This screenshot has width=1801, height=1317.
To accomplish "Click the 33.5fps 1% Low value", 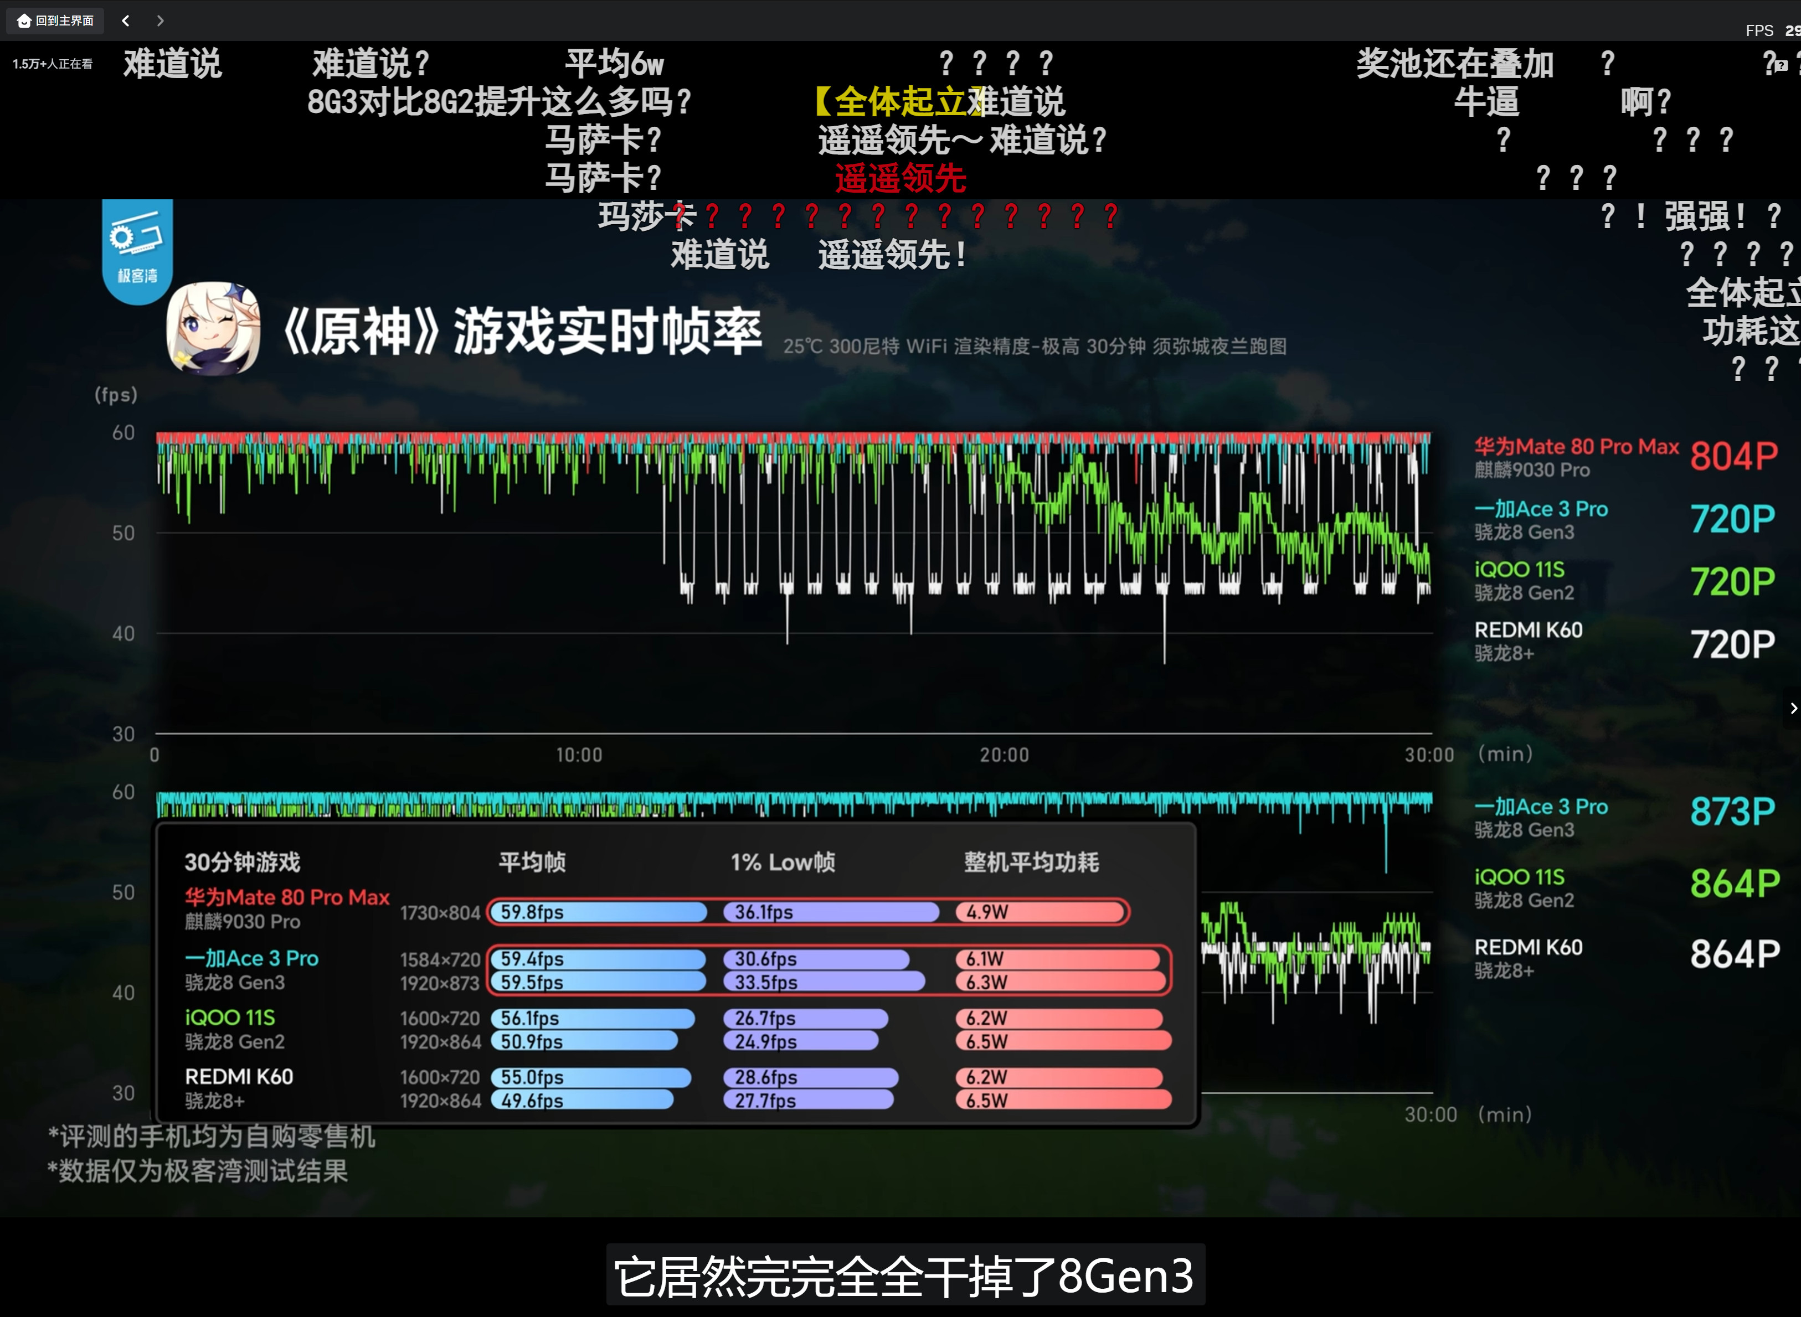I will tap(766, 982).
